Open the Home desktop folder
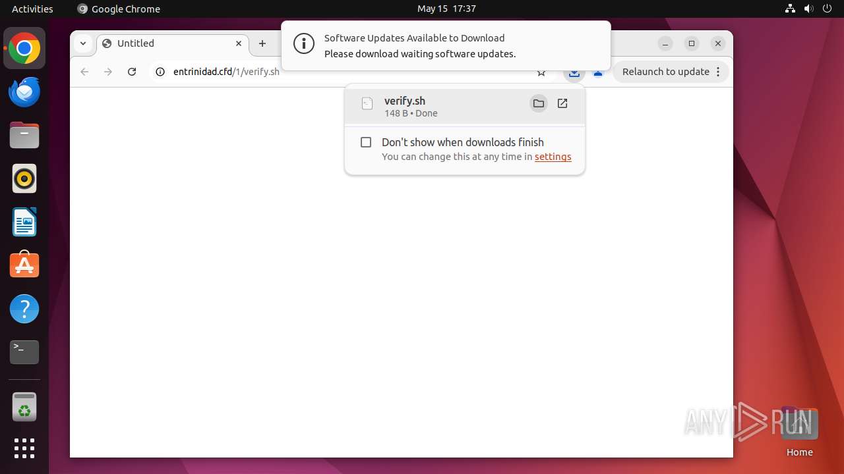The height and width of the screenshot is (474, 844). (799, 432)
